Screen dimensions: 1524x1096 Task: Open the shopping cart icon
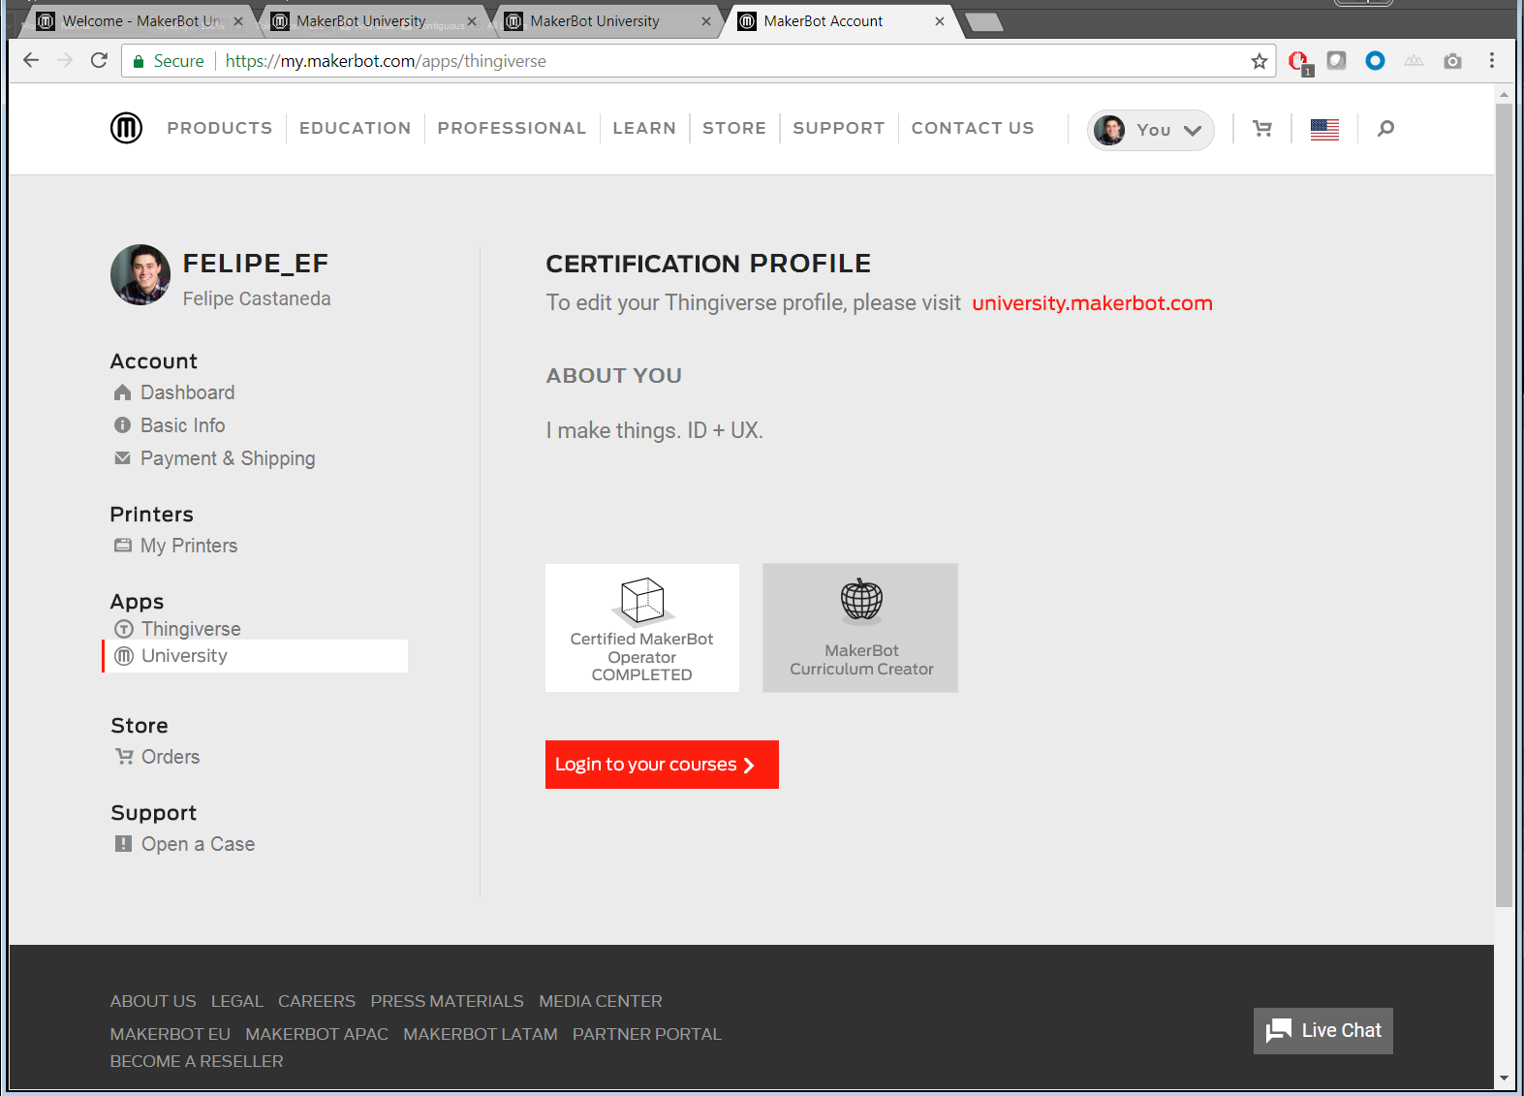point(1262,128)
